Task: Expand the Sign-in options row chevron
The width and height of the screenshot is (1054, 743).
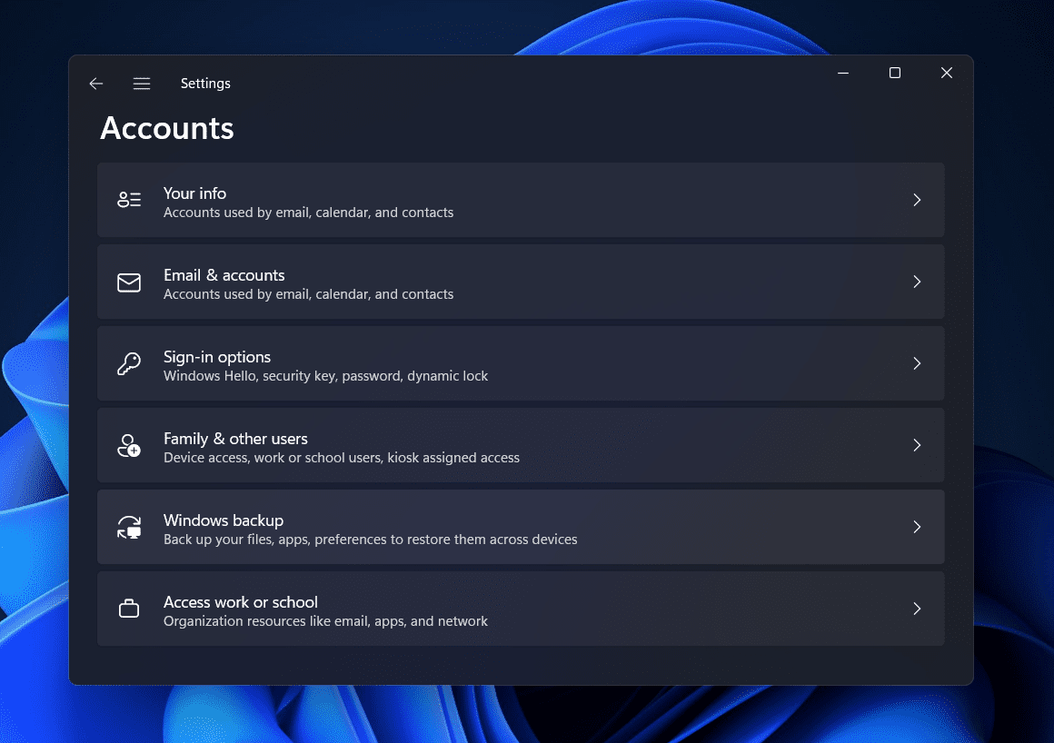Action: pyautogui.click(x=917, y=363)
